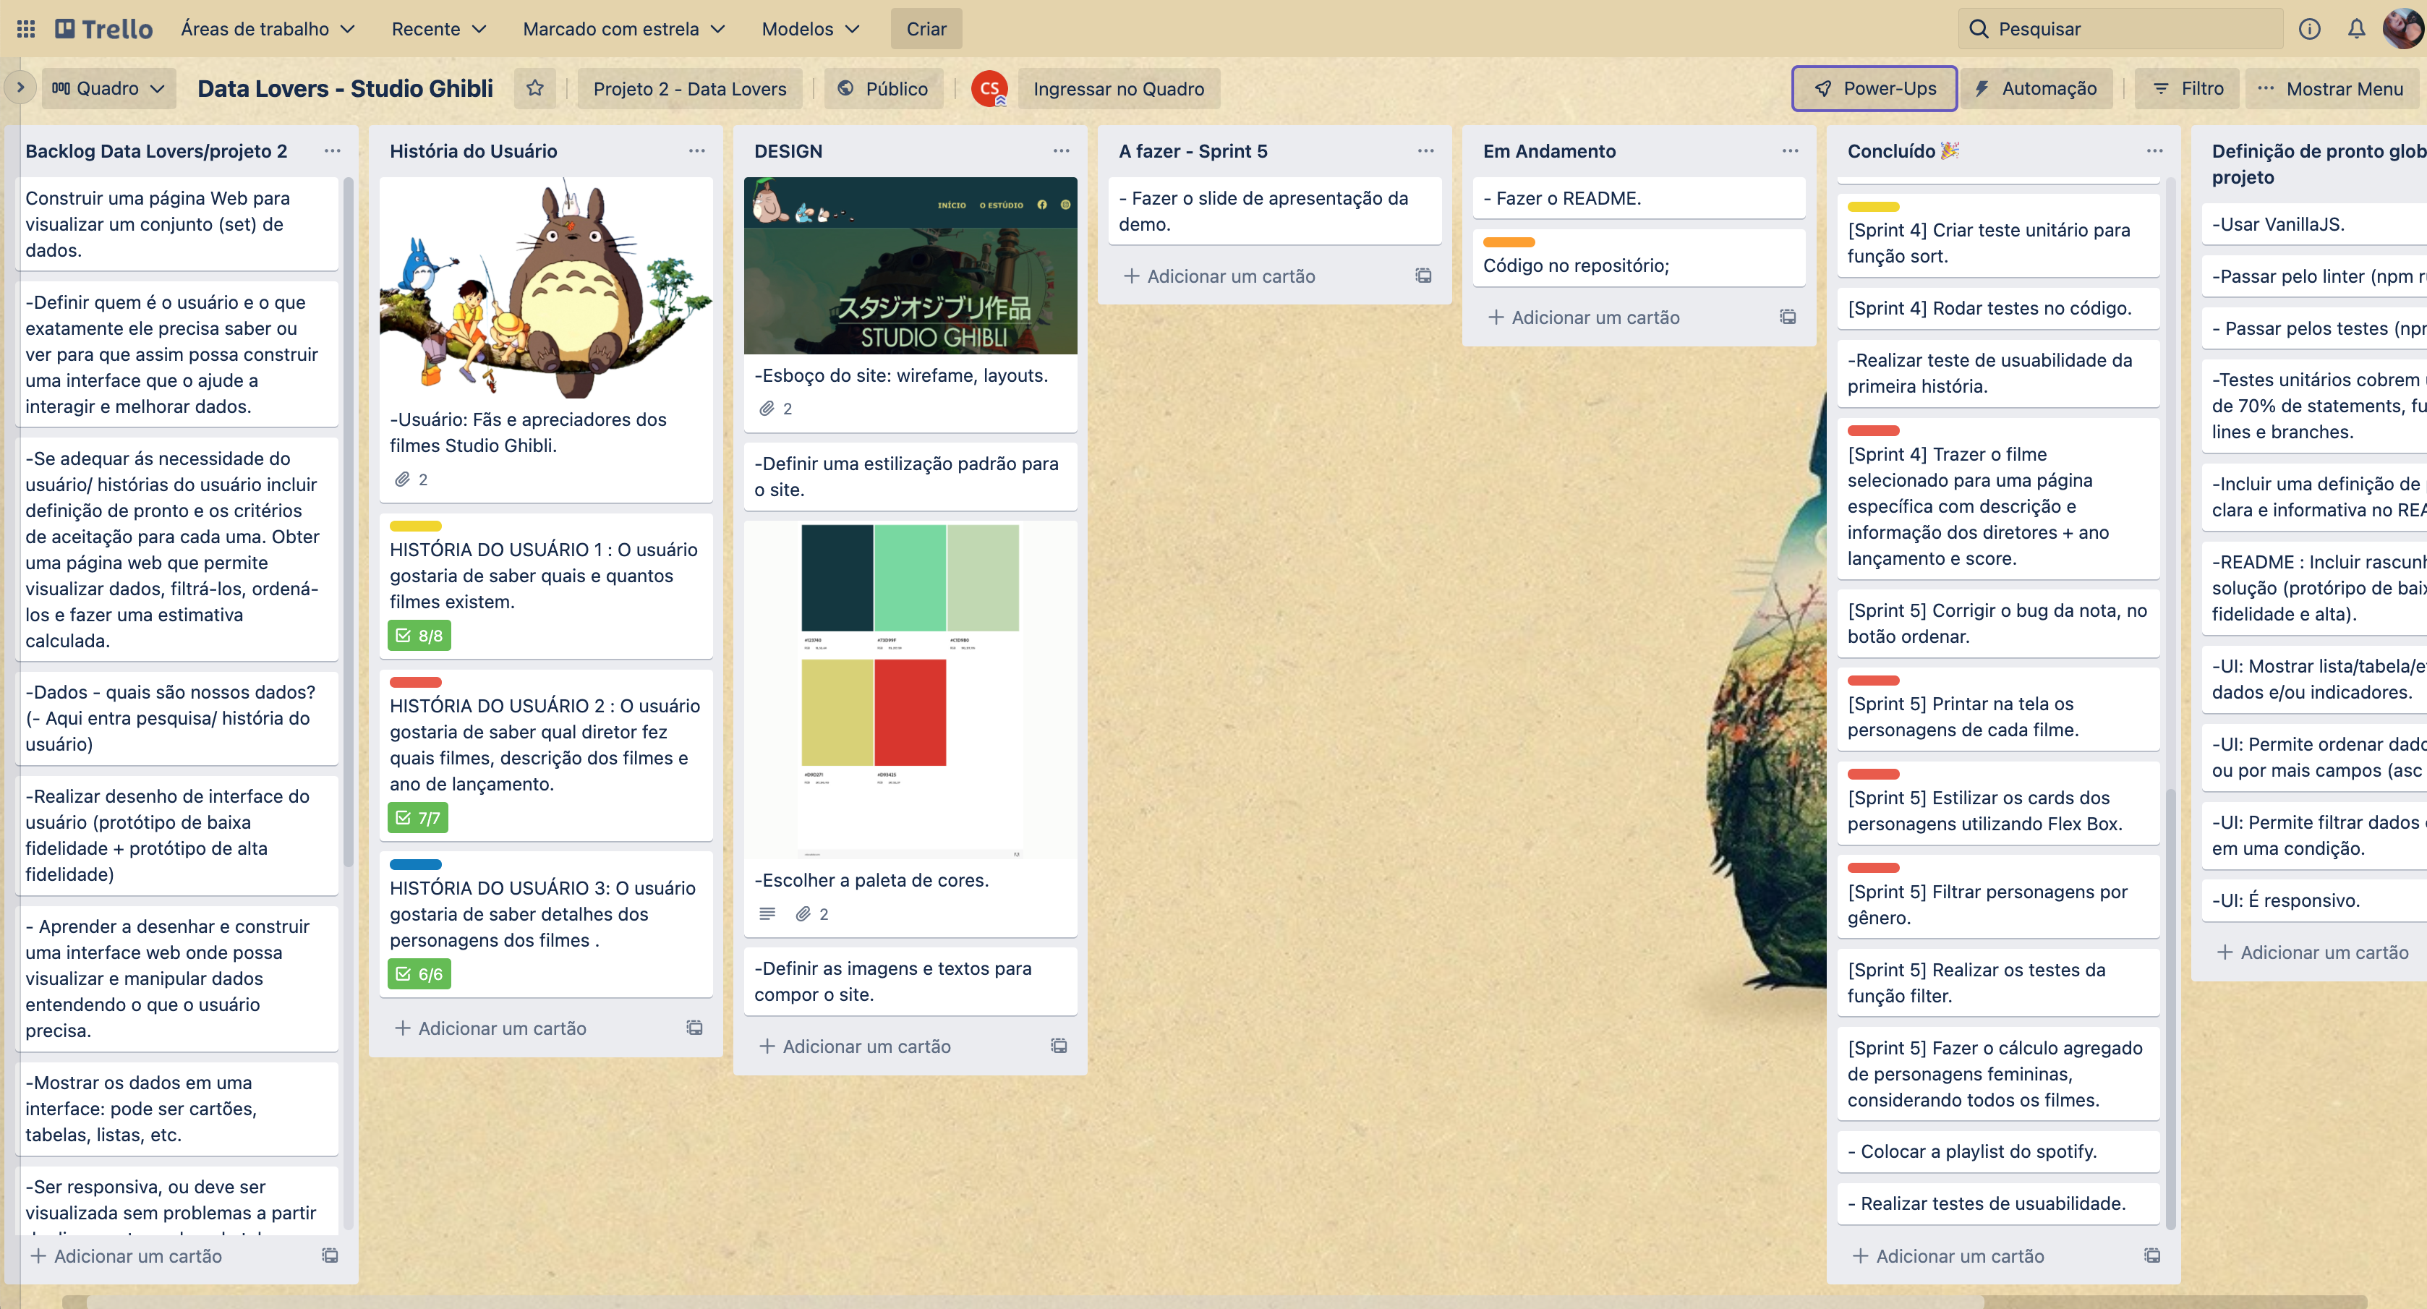Open the color palette card thumbnail

(910, 690)
